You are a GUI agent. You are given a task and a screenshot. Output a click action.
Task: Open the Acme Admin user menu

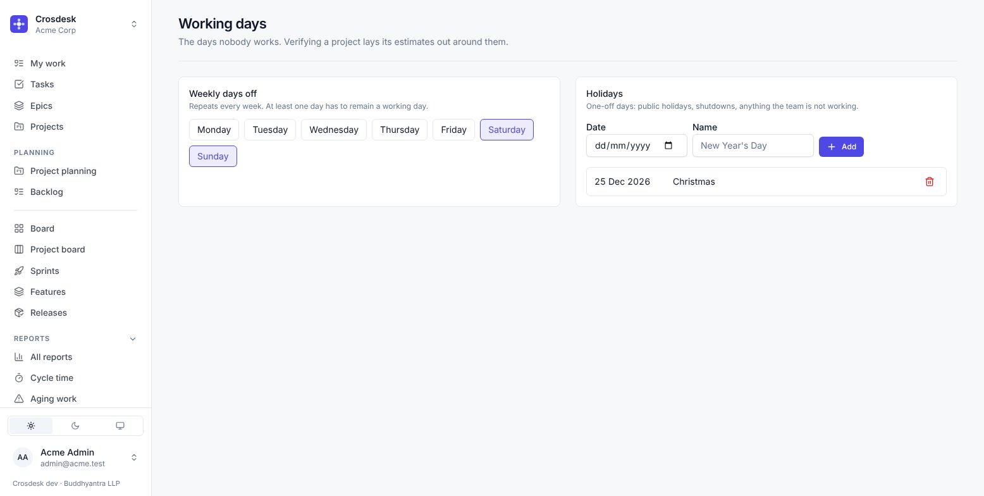point(75,457)
